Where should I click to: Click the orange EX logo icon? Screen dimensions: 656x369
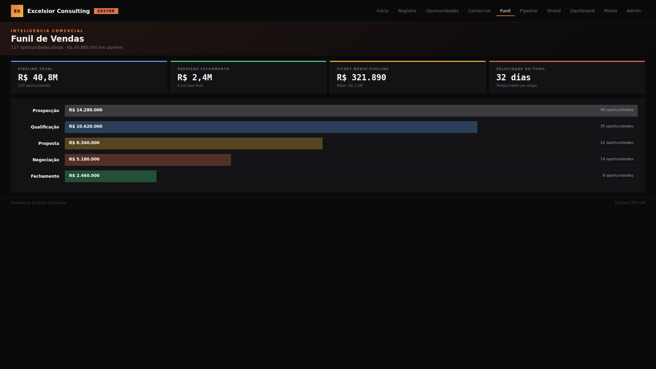point(17,11)
